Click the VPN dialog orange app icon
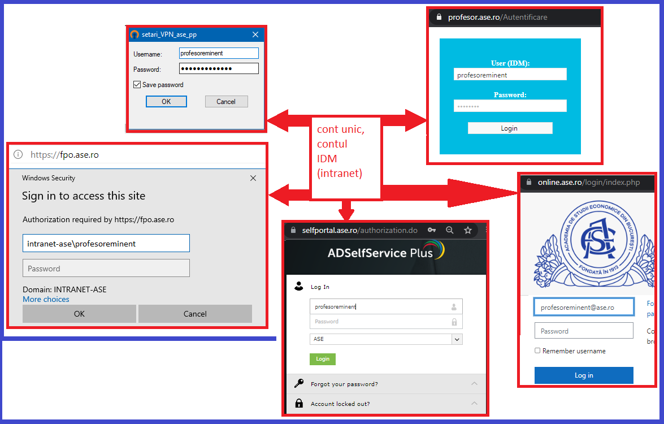The image size is (664, 424). point(134,34)
